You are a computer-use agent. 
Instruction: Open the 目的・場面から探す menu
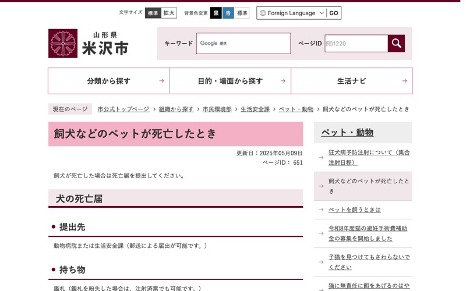[230, 81]
